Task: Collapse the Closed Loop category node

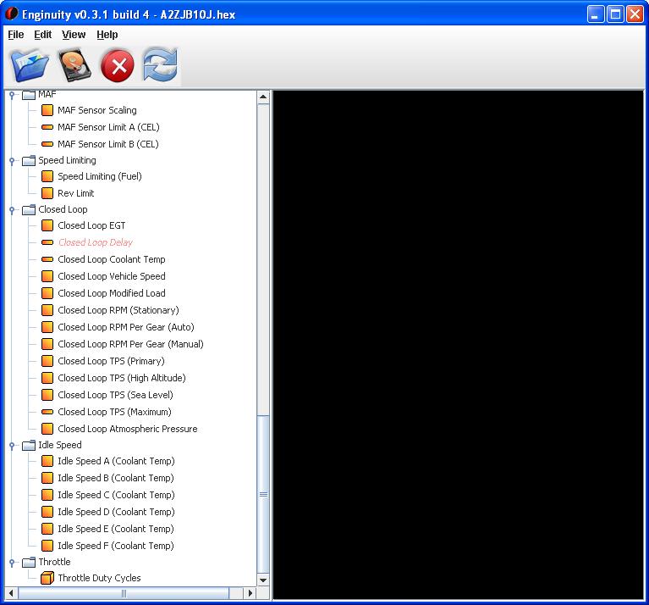Action: point(12,210)
